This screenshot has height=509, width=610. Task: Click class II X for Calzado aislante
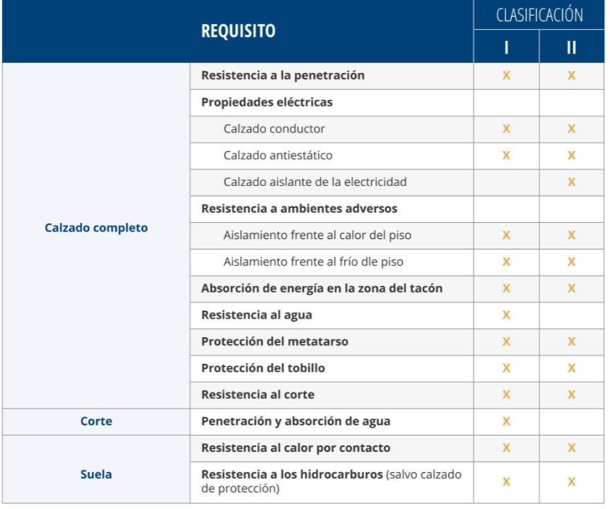coord(571,182)
